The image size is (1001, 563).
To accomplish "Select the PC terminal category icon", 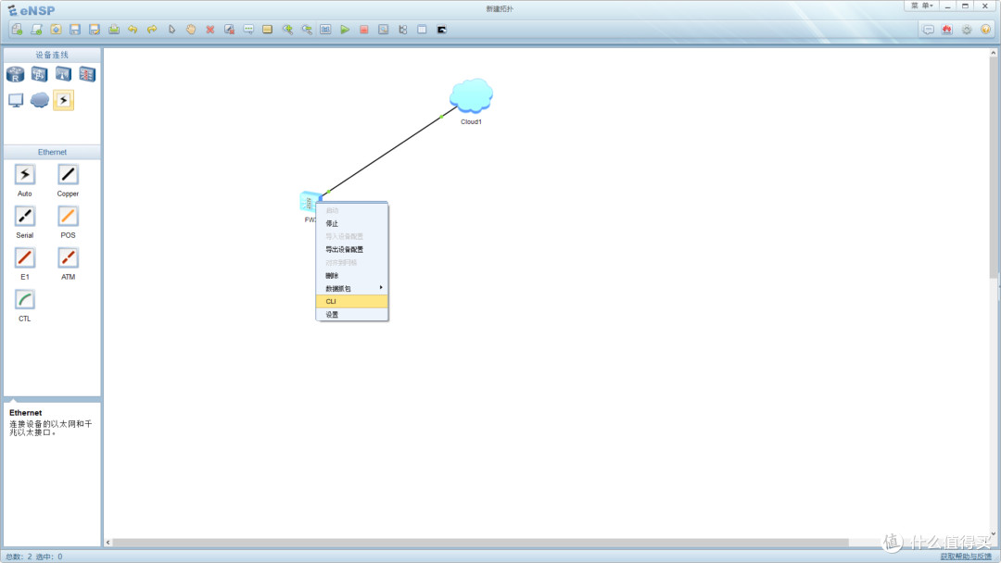I will point(16,100).
